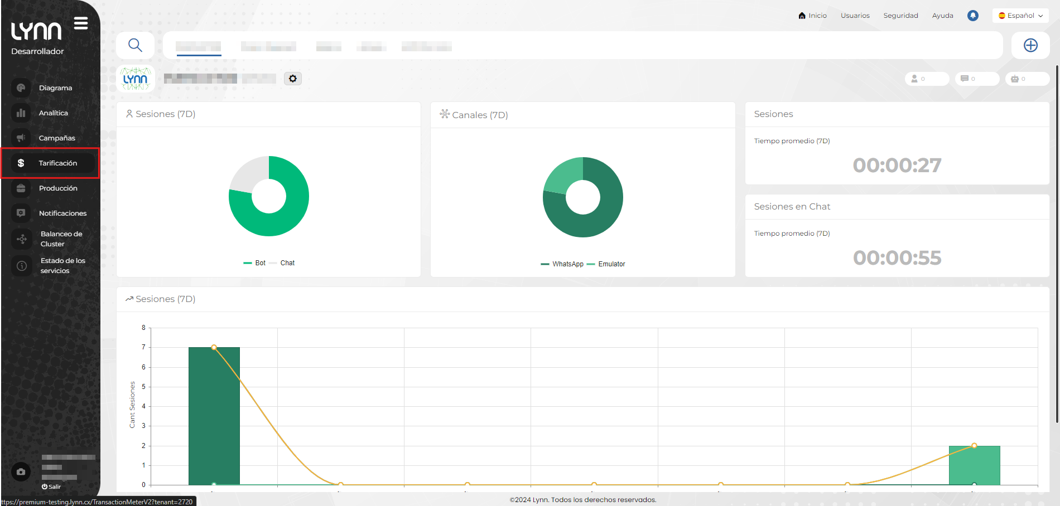
Task: Toggle the Bot legend item in Sesiones chart
Action: [255, 263]
